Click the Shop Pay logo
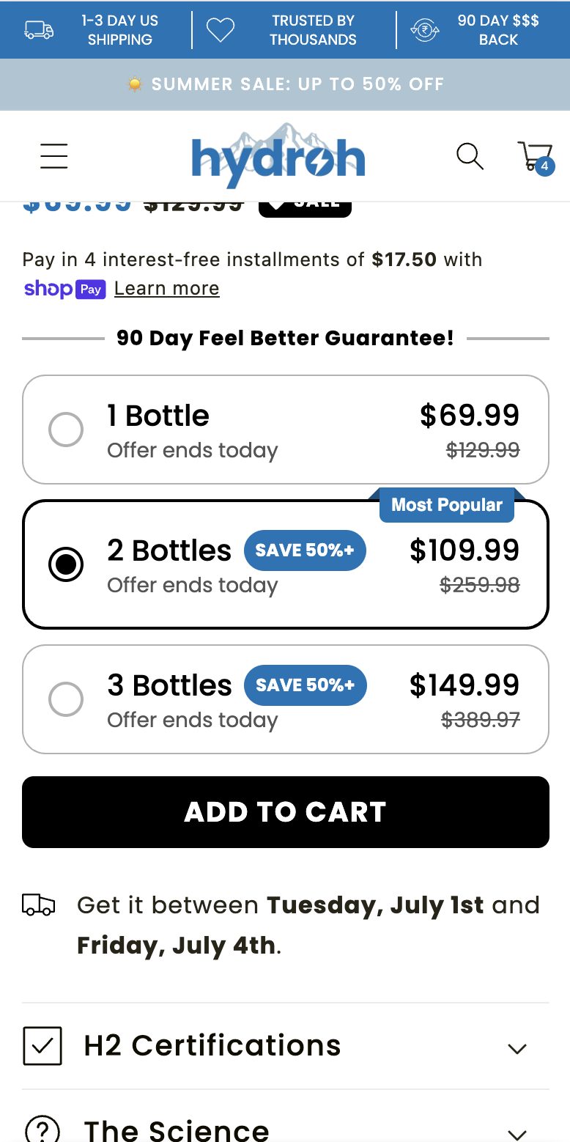 pos(64,289)
